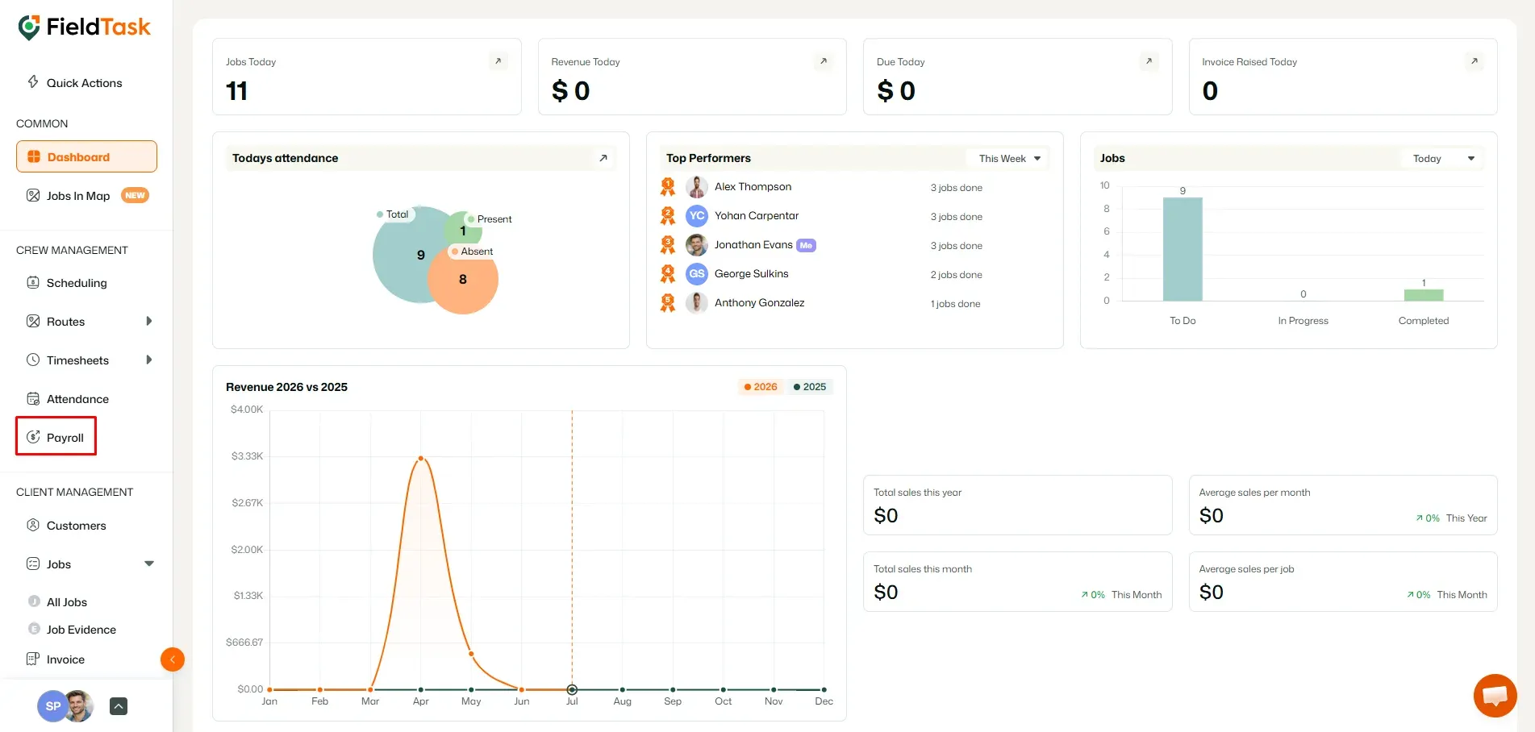Click the Absent bubble showing 8

[463, 280]
